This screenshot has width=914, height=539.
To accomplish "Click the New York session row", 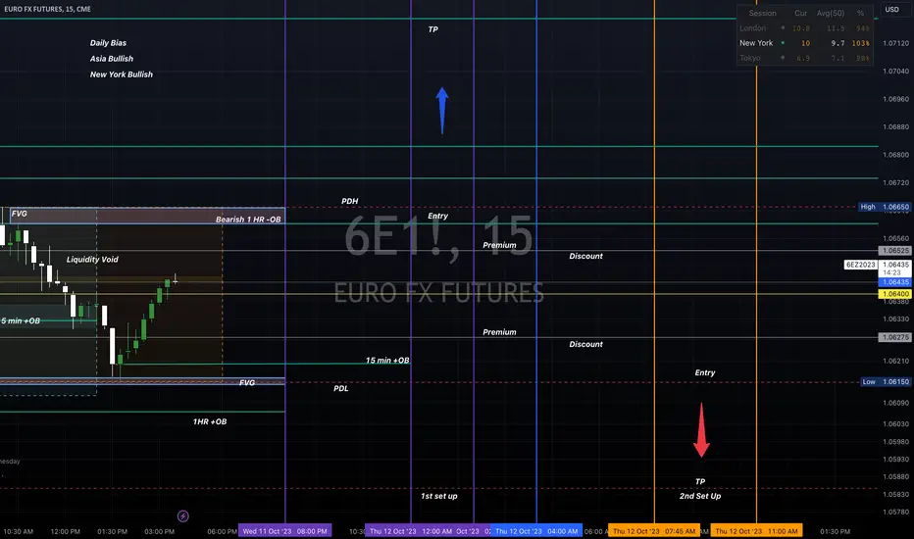I will pyautogui.click(x=804, y=43).
